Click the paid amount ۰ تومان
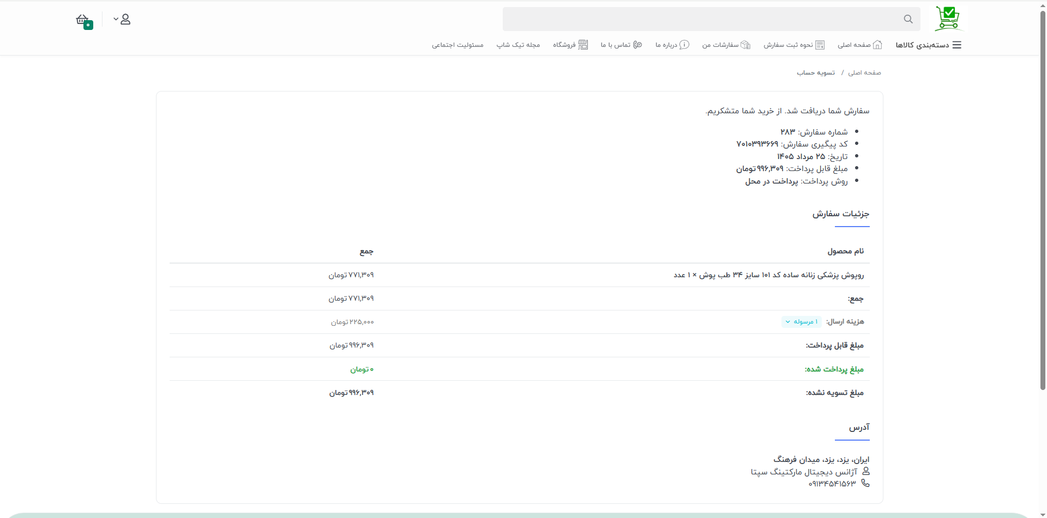Image resolution: width=1047 pixels, height=518 pixels. pos(362,369)
